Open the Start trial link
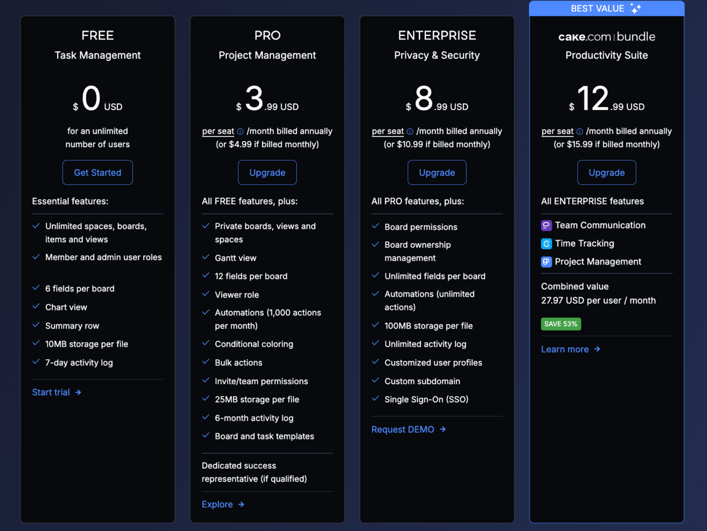The width and height of the screenshot is (707, 531). (51, 392)
